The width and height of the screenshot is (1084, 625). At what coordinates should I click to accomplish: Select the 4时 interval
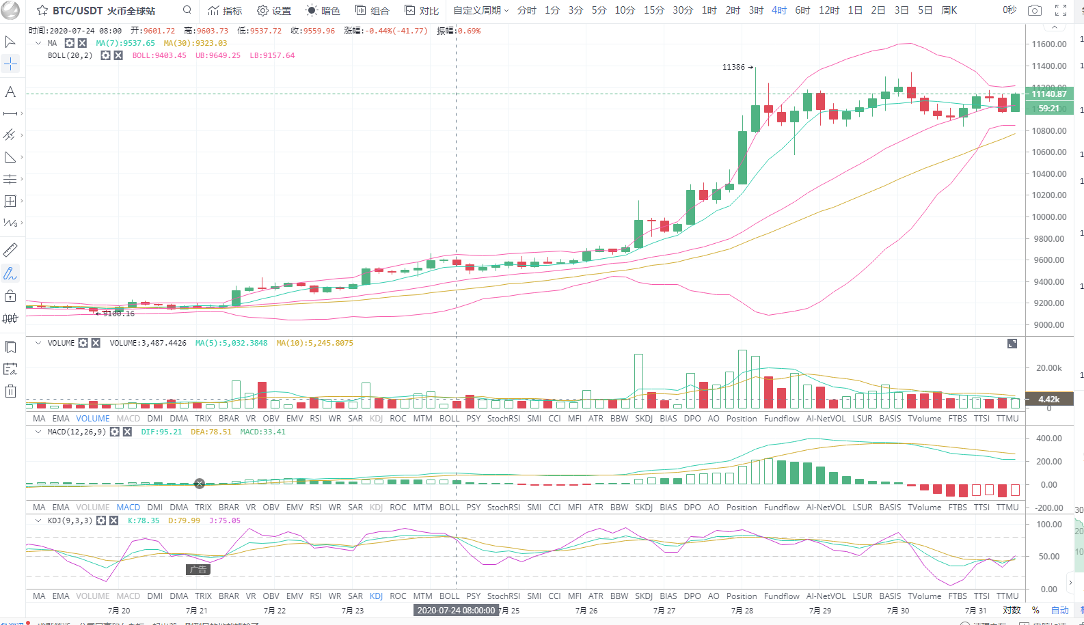[x=779, y=10]
